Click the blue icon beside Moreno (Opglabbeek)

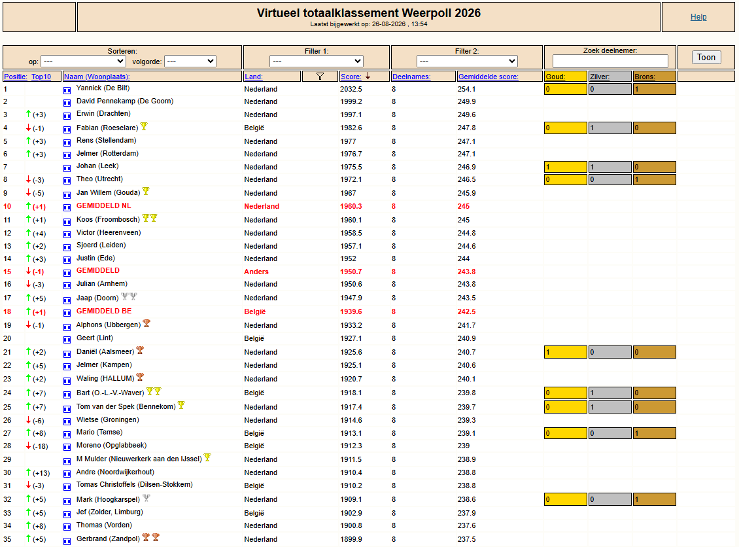click(67, 447)
